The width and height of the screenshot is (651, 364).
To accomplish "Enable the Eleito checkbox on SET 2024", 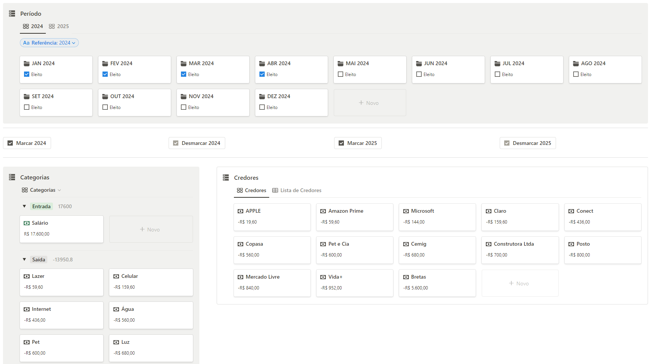I will tap(27, 107).
